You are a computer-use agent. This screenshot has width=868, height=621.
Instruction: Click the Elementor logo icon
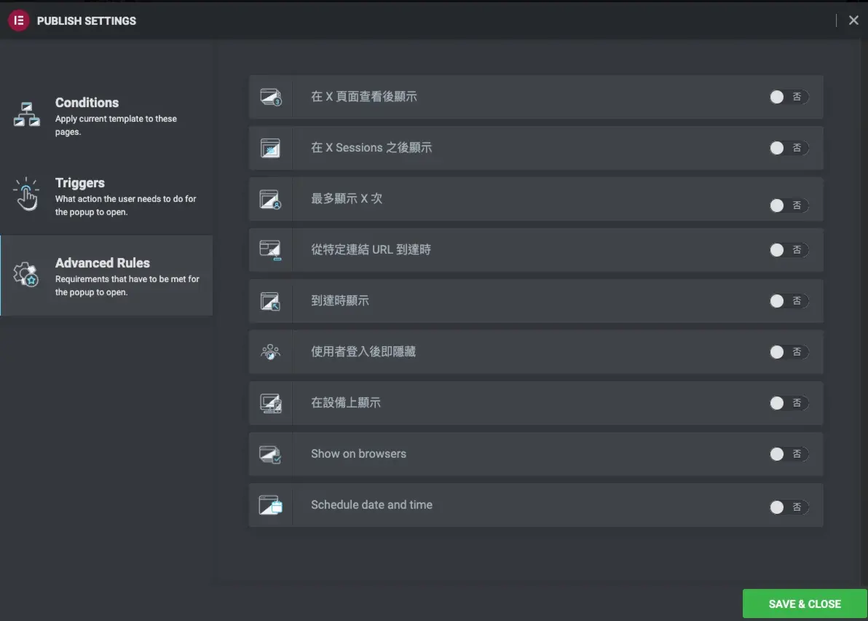tap(19, 20)
